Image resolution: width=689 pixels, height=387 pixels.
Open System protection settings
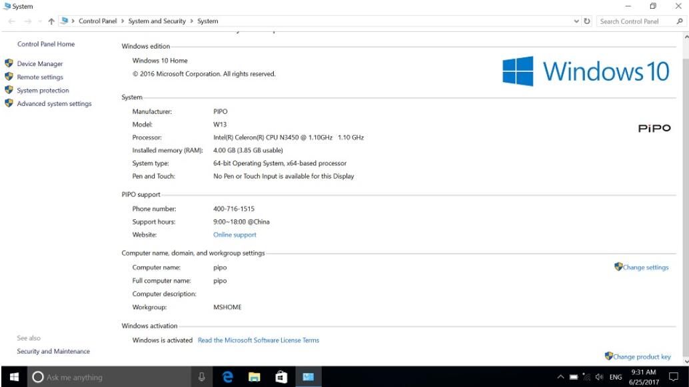click(x=43, y=90)
